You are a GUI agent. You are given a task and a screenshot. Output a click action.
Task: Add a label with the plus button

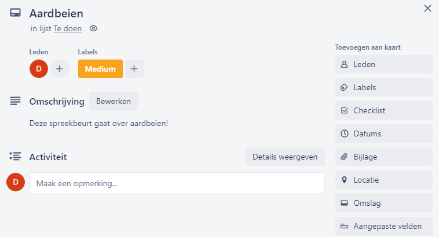point(134,69)
